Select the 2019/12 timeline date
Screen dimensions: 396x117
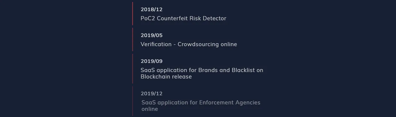coord(151,94)
